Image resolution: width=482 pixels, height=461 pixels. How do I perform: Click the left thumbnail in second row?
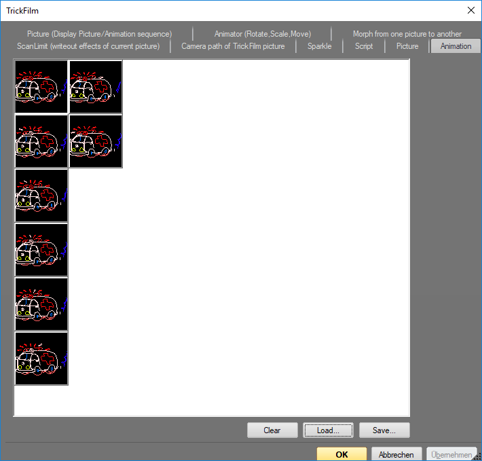click(x=41, y=141)
